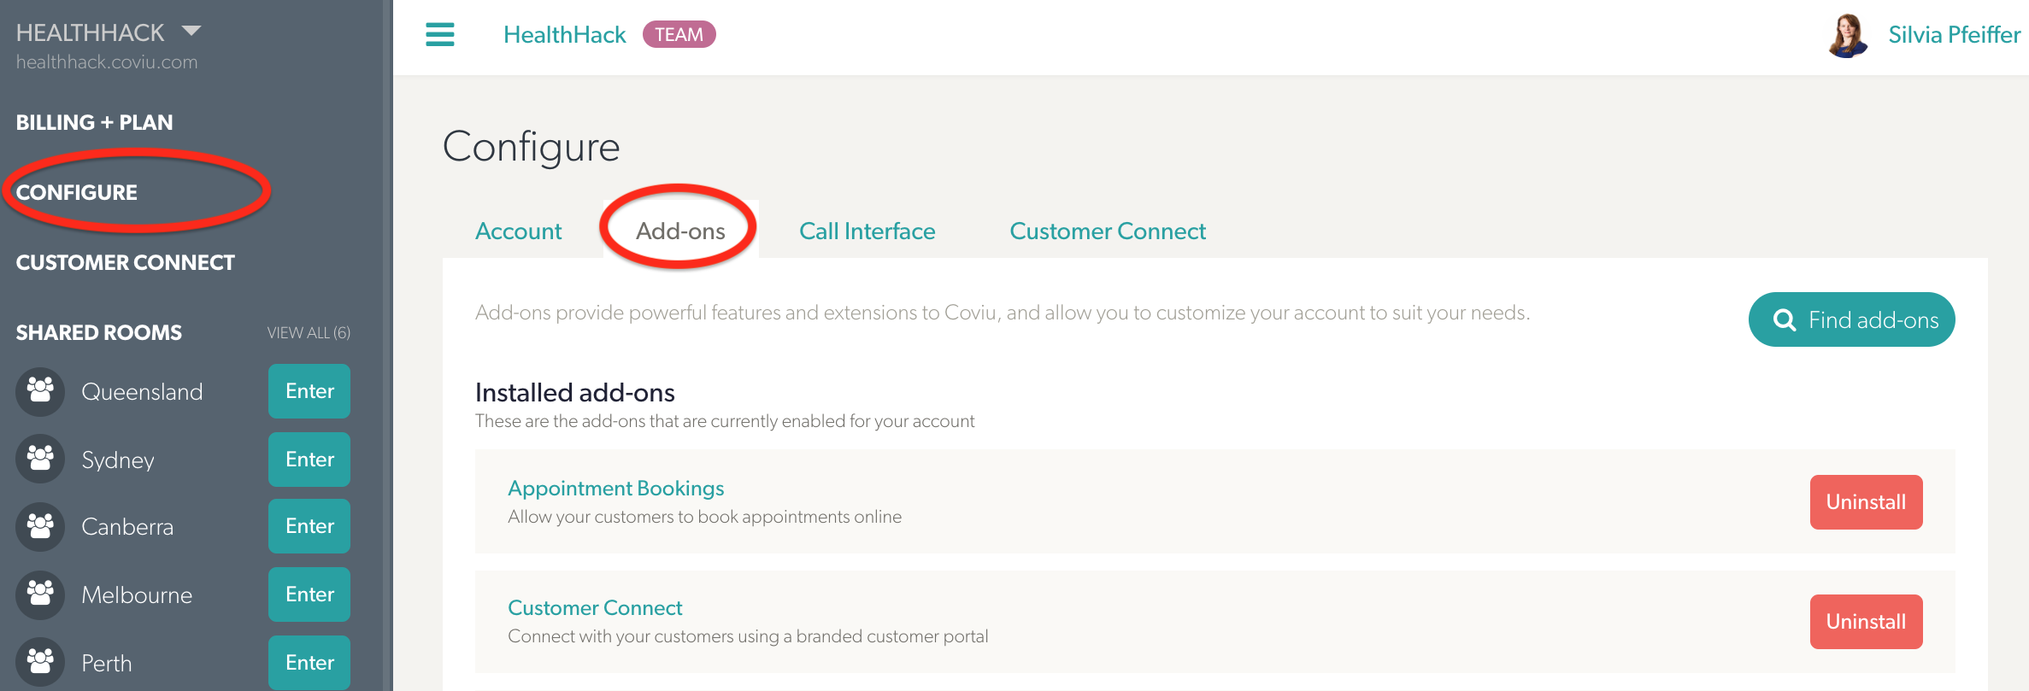Click View All (6) shared rooms
Screen dimensions: 2029x691
click(309, 332)
